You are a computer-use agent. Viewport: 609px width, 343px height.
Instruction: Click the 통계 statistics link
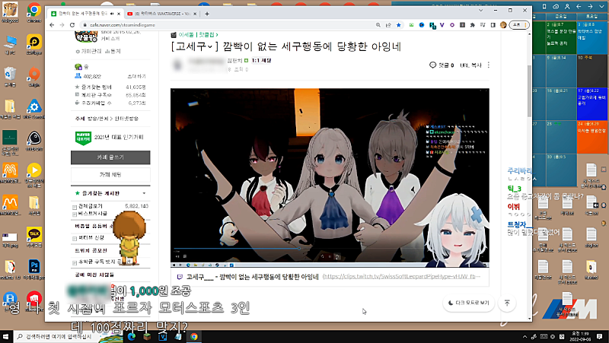113,51
